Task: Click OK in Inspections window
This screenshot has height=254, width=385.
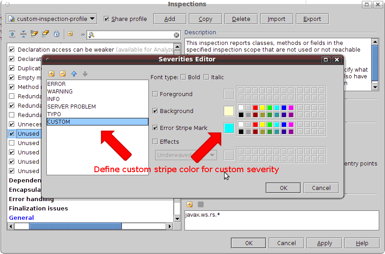Action: coord(249,243)
